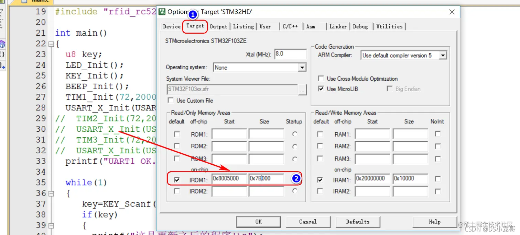Toggle the RAM3 default checkbox
This screenshot has width=520, height=235.
pos(320,158)
